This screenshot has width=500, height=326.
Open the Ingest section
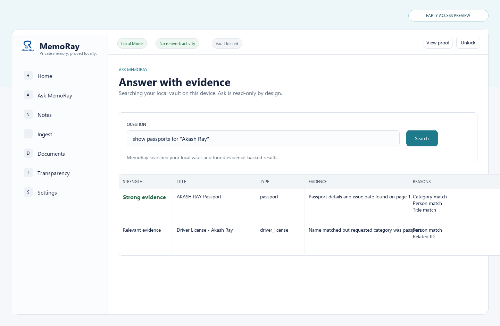[45, 134]
